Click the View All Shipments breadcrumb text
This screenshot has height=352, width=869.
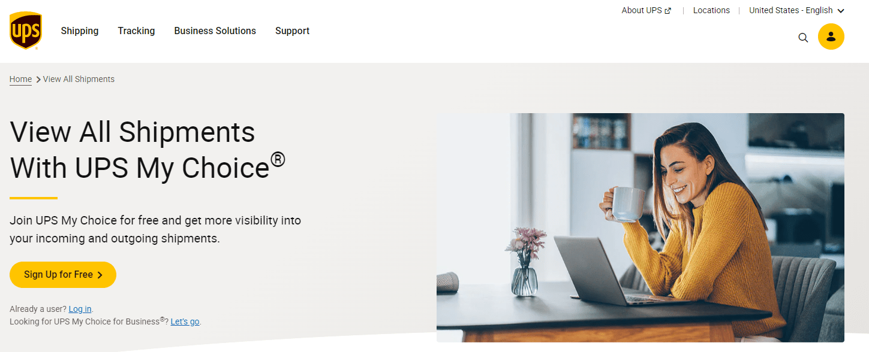click(79, 79)
